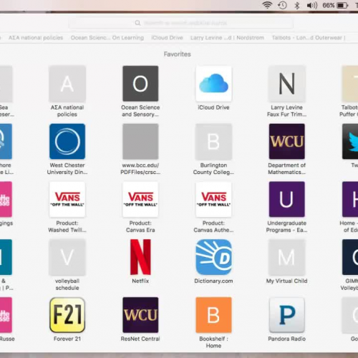Open Vans Product: Washed Twill favorite
358x358 pixels.
[67, 200]
